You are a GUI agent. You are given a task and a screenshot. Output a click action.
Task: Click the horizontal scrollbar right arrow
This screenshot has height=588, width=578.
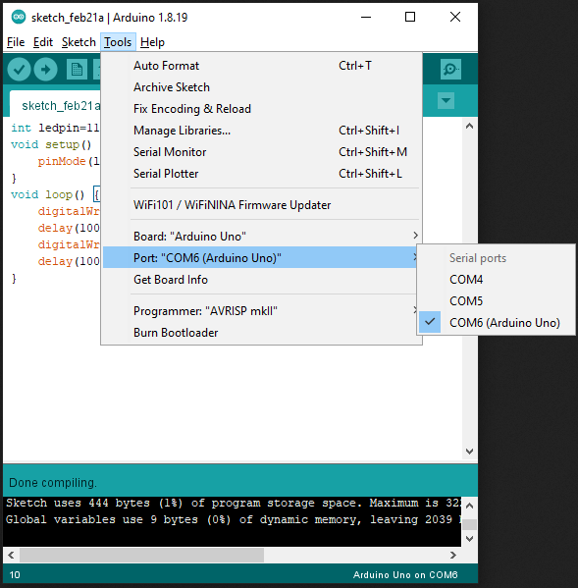point(453,555)
